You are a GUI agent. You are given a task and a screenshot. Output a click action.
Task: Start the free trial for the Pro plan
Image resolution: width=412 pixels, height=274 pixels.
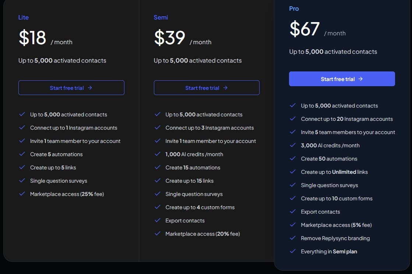(x=342, y=78)
